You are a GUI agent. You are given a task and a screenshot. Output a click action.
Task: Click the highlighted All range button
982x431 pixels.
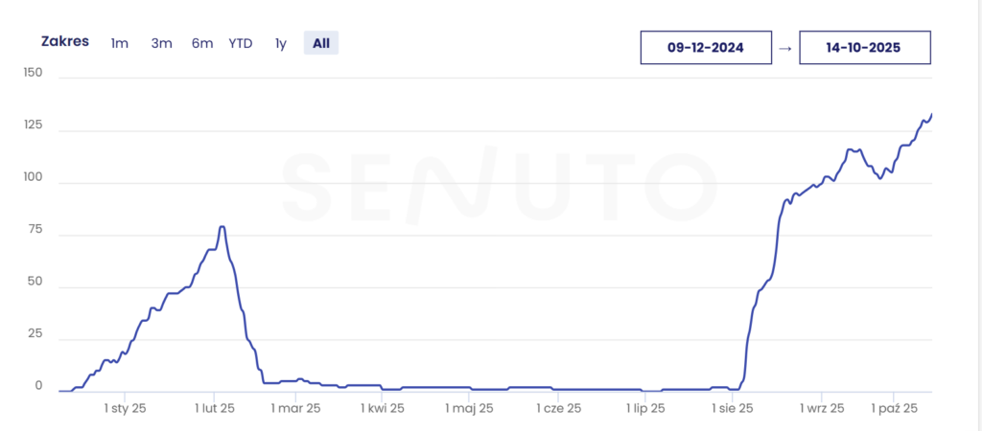tap(321, 43)
